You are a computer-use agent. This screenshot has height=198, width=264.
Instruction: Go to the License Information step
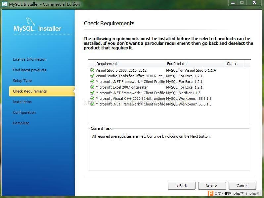[x=29, y=59]
